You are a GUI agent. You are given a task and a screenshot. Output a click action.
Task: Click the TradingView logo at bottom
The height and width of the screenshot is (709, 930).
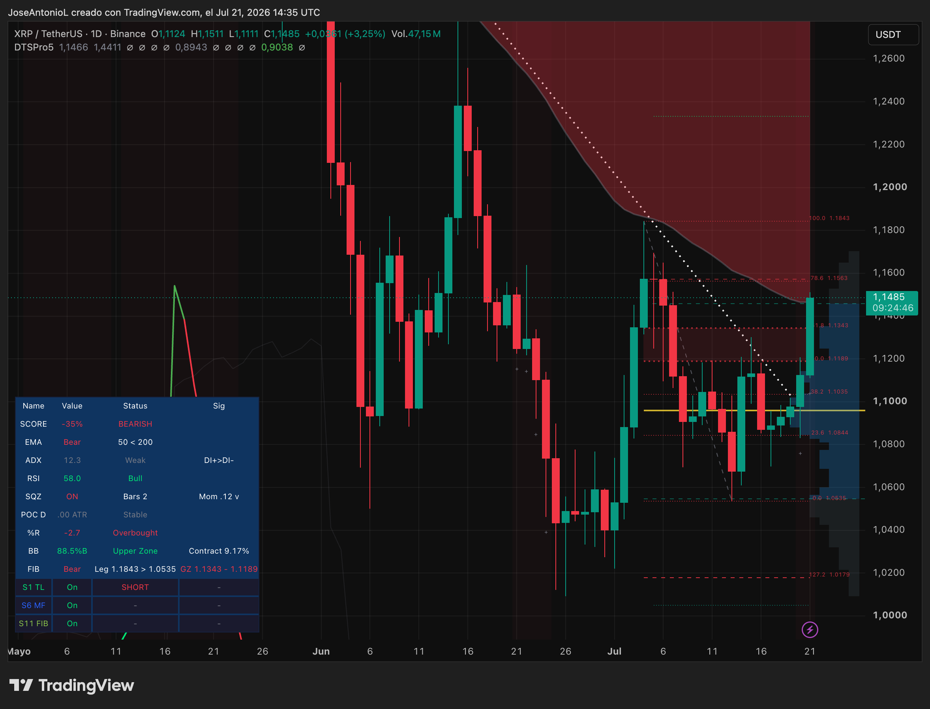[x=71, y=685]
